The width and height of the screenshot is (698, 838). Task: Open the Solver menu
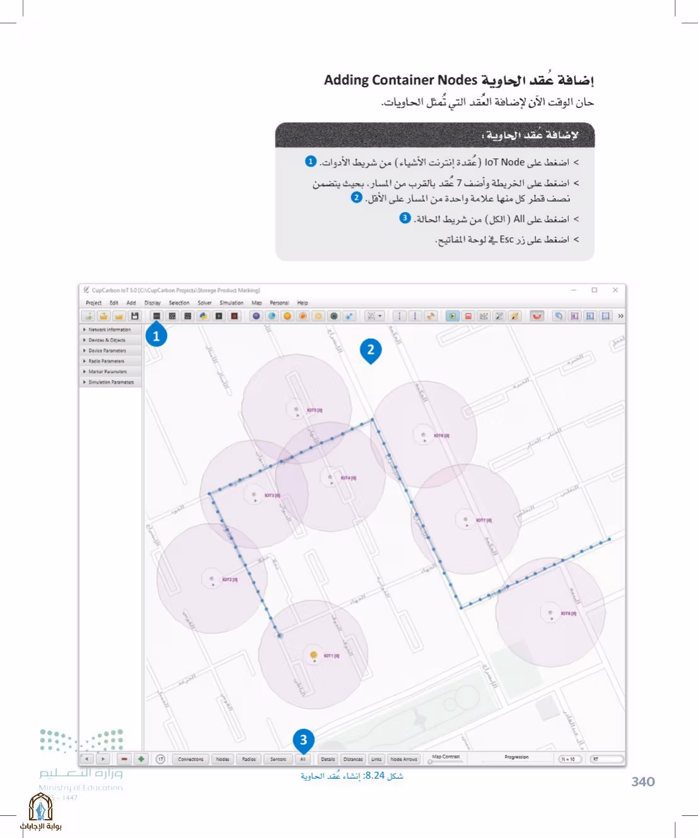click(204, 303)
